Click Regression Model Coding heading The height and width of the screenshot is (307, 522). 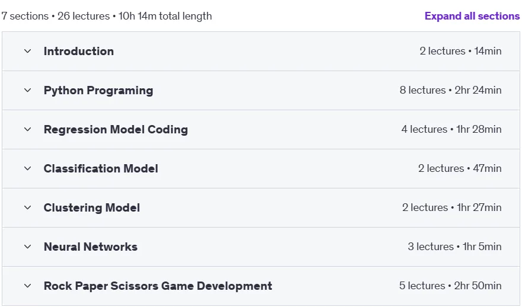coord(116,130)
